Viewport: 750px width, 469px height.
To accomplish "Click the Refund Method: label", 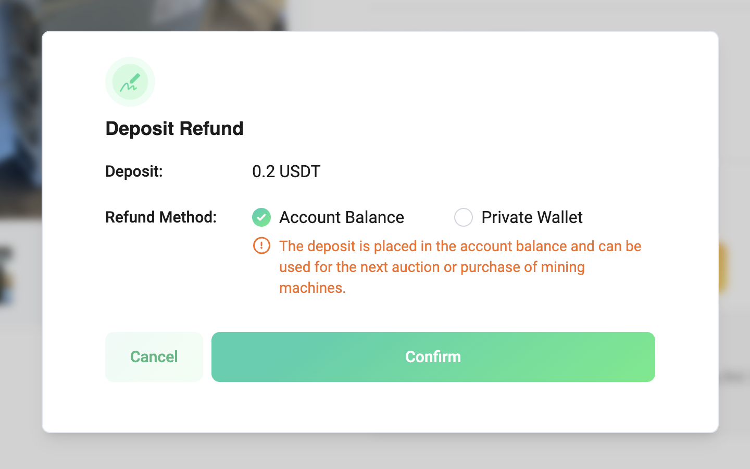I will [x=161, y=217].
